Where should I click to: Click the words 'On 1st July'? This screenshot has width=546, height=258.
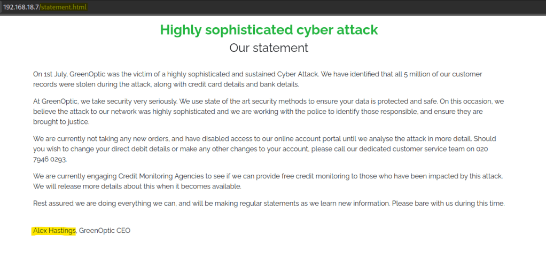click(x=49, y=74)
